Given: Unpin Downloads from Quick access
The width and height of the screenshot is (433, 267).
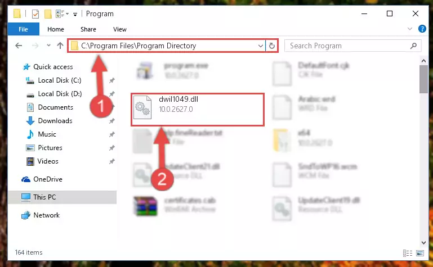Looking at the screenshot, I should click(112, 121).
